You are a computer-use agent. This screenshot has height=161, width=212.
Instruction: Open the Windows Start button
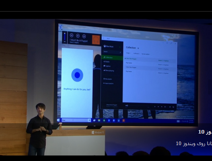(58, 120)
